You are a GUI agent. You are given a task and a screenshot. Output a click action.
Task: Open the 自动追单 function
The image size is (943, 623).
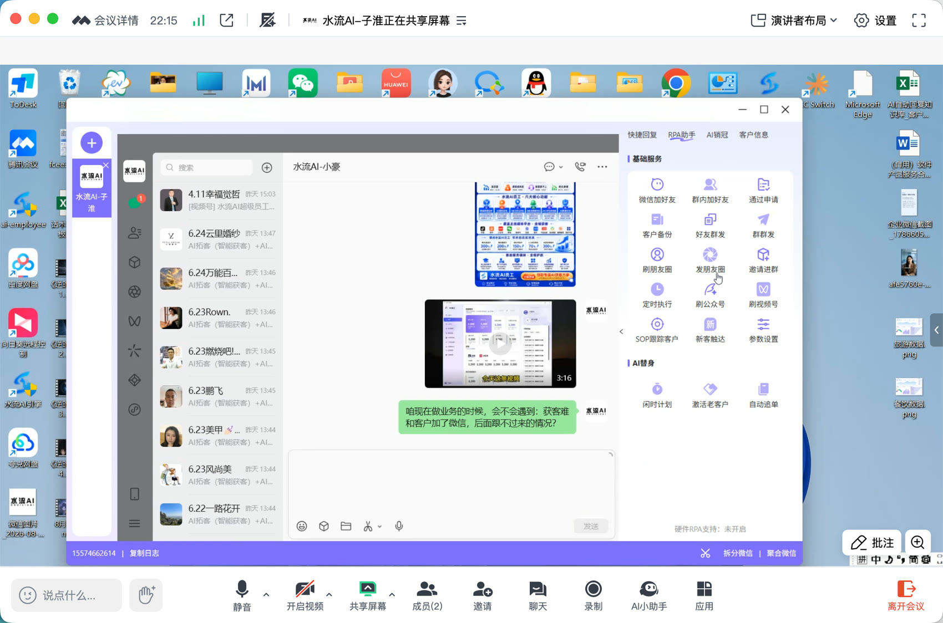(763, 395)
